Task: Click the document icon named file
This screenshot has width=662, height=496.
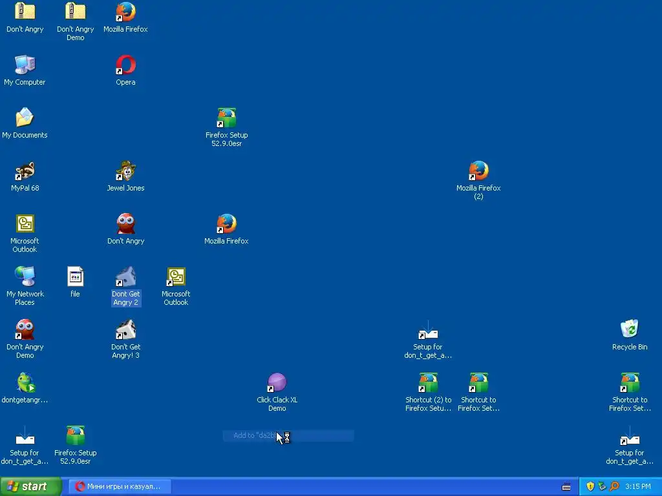Action: point(75,276)
